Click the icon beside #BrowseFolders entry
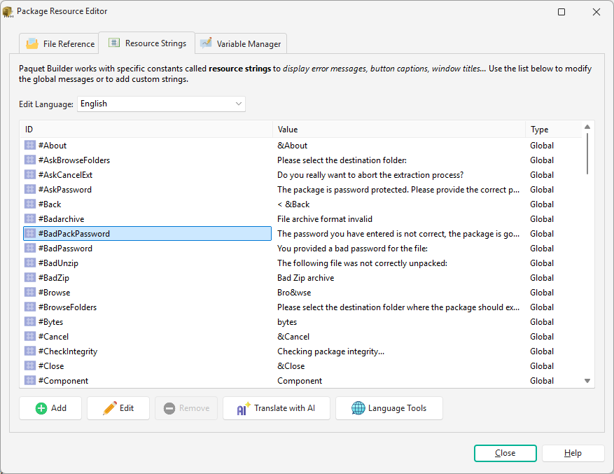 tap(29, 307)
